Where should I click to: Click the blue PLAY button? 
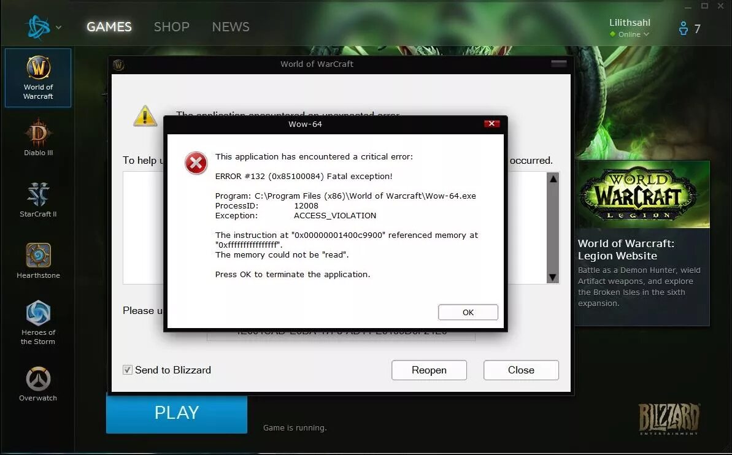point(177,413)
